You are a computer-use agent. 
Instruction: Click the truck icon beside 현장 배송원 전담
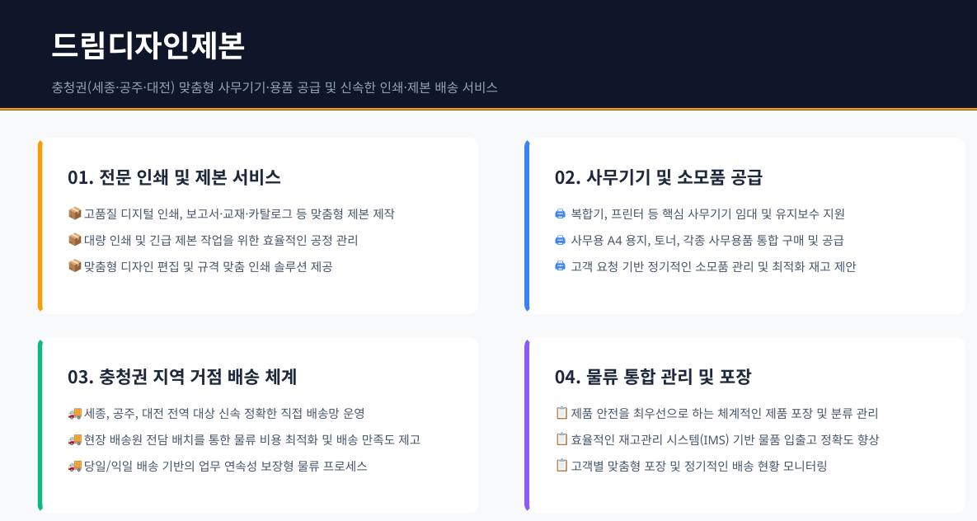pyautogui.click(x=75, y=439)
